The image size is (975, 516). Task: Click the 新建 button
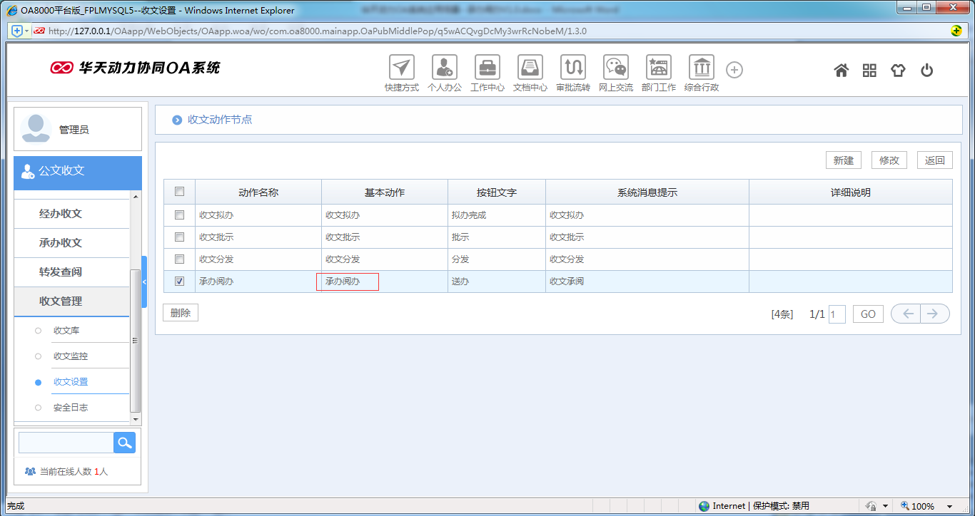[x=843, y=160]
